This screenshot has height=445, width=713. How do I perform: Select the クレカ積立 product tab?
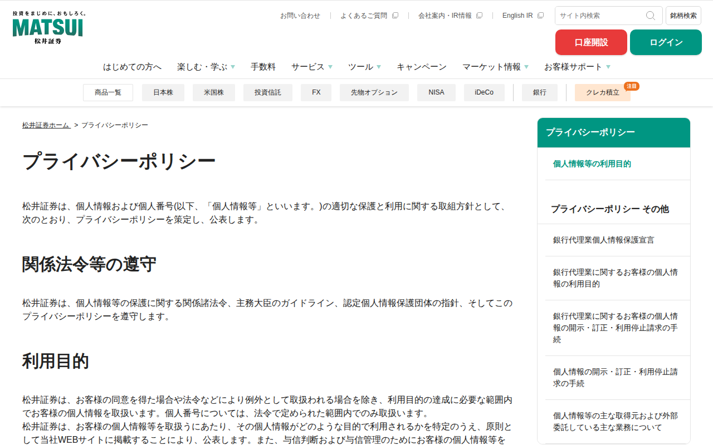603,92
